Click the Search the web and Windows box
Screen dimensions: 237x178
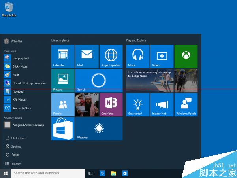click(x=48, y=173)
